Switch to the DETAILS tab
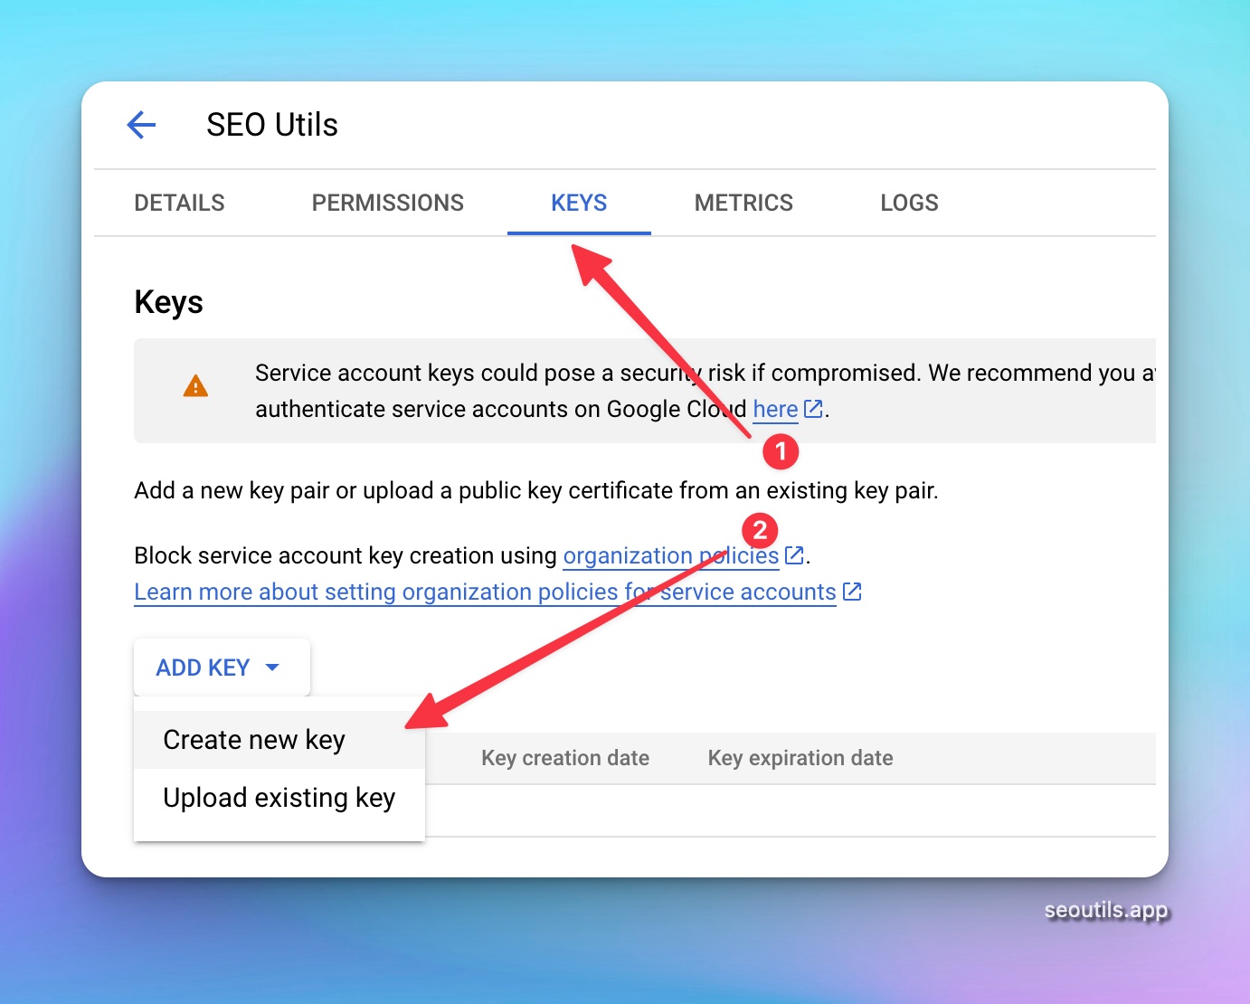The width and height of the screenshot is (1250, 1004). 179,203
